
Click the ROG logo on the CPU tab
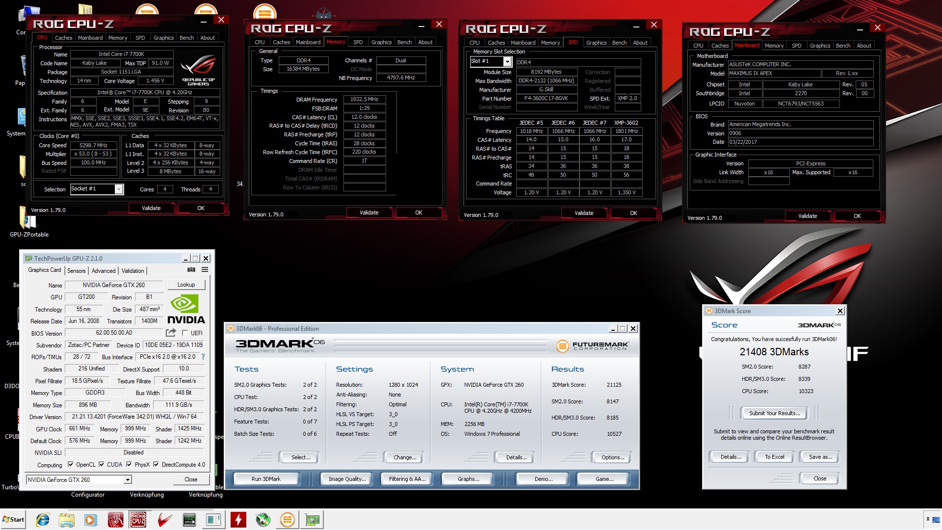(x=198, y=70)
